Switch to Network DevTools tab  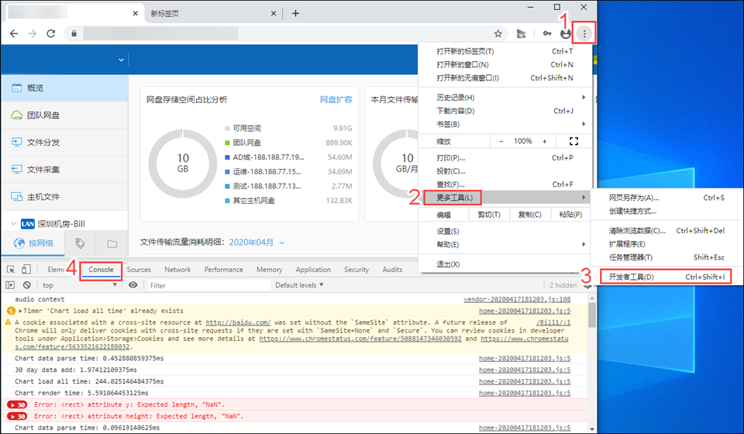tap(177, 270)
